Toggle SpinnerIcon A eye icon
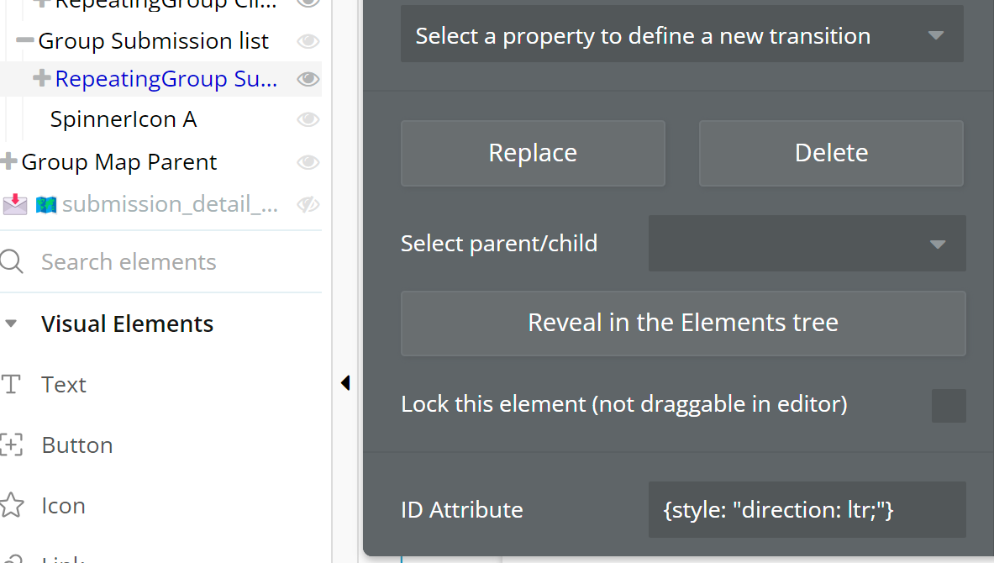Screen dimensions: 994x563 pos(308,119)
